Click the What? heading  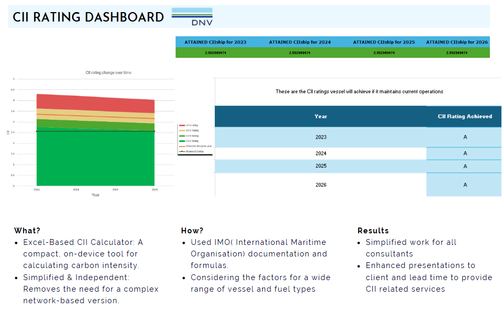[27, 231]
